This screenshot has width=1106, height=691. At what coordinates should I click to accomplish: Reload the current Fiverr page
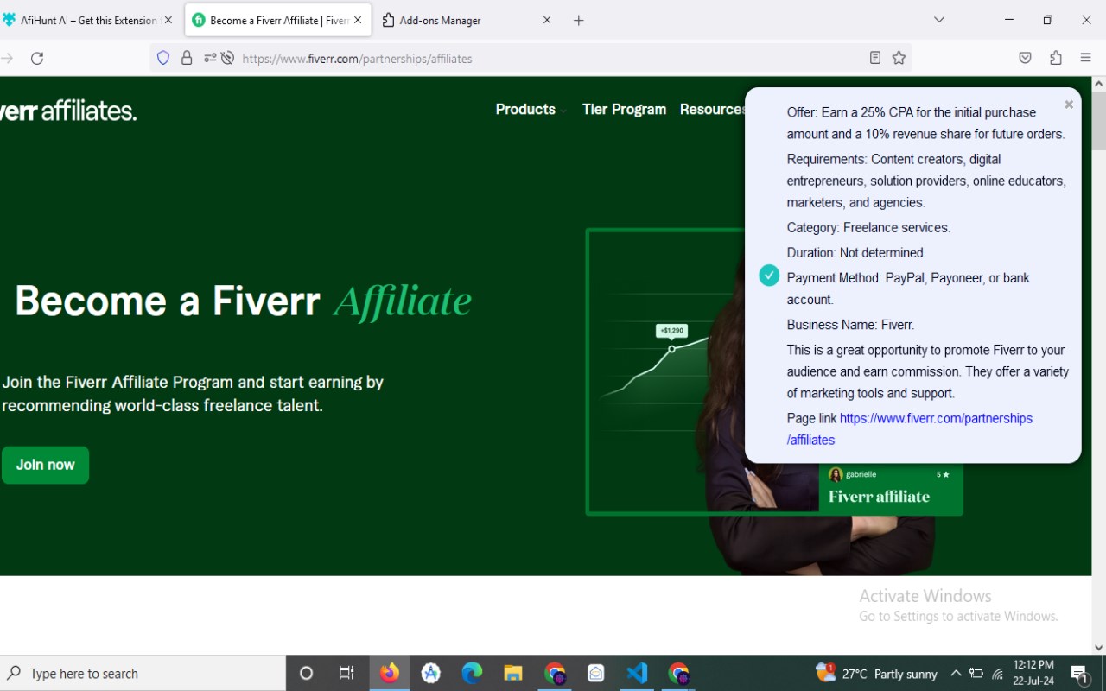[x=37, y=58]
